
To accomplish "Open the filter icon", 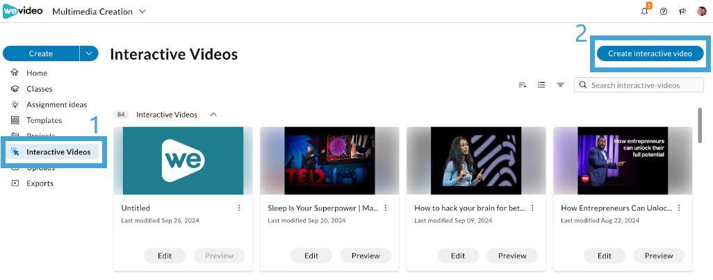I will coord(560,85).
